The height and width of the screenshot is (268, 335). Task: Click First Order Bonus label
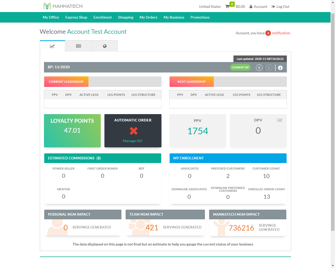[x=103, y=169]
